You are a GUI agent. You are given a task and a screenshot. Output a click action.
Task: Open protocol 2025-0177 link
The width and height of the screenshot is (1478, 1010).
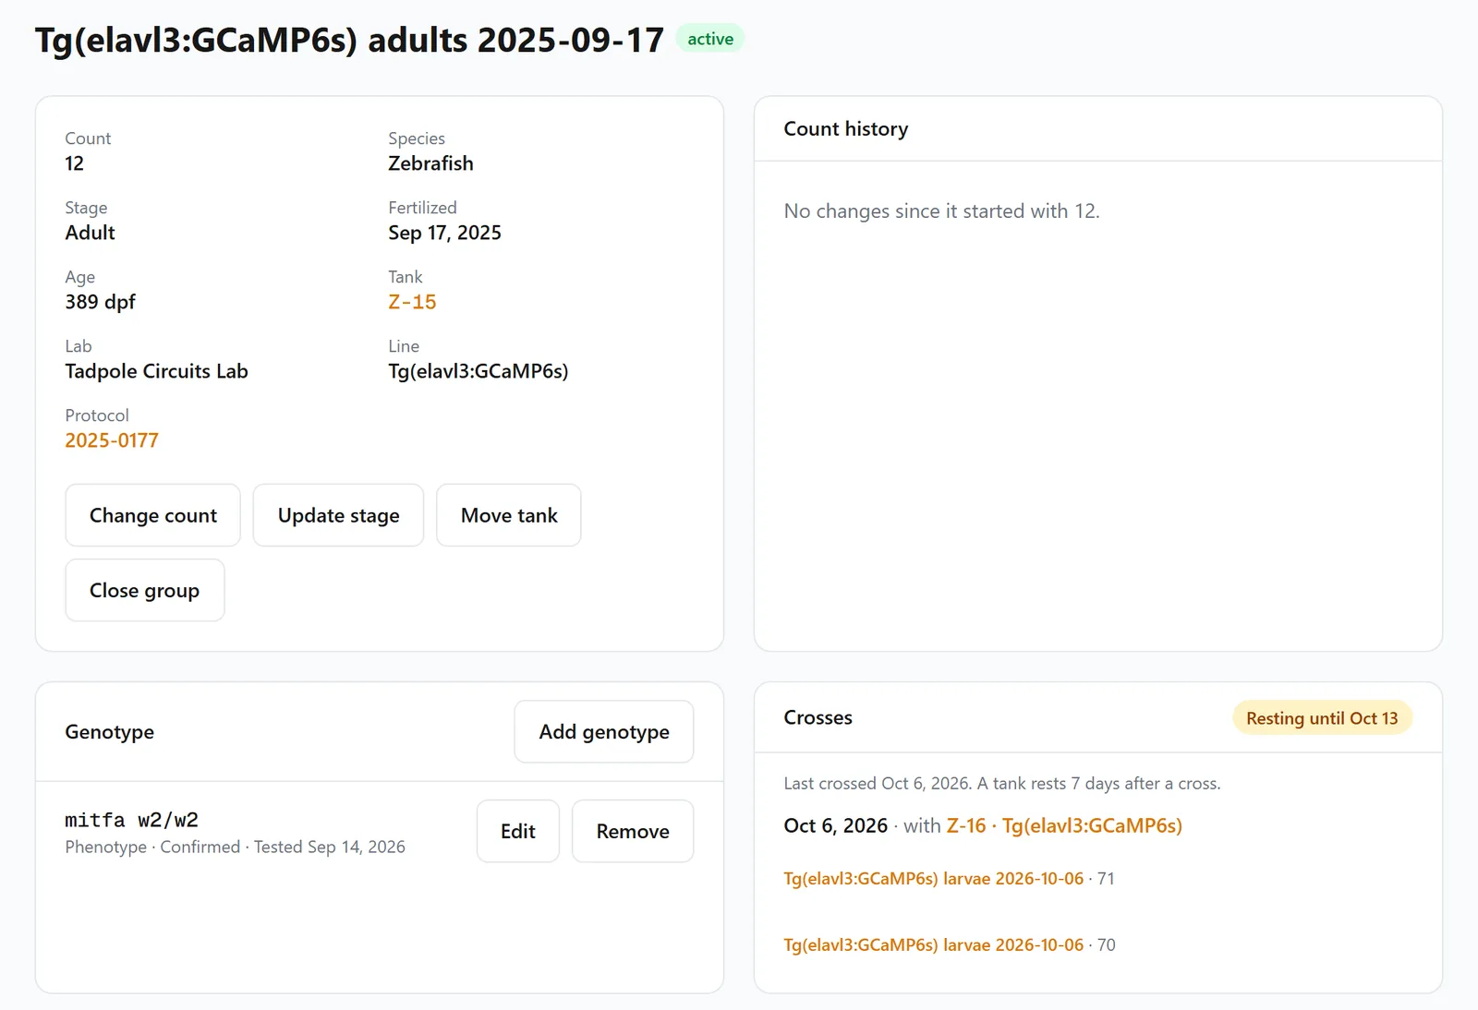(x=112, y=440)
